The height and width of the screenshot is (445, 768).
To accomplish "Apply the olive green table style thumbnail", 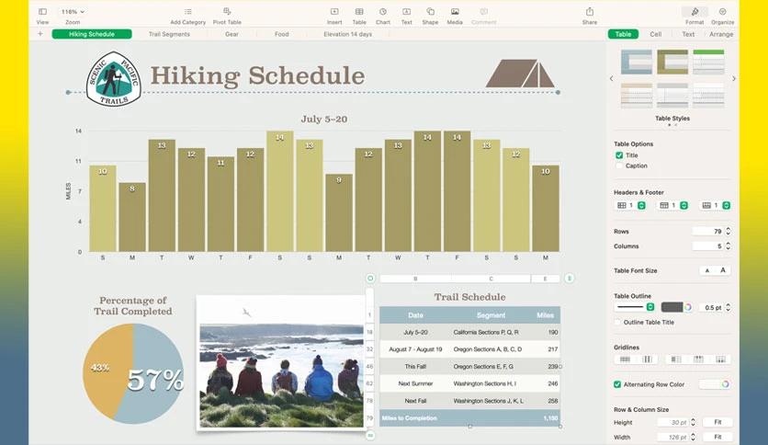I will tap(672, 63).
